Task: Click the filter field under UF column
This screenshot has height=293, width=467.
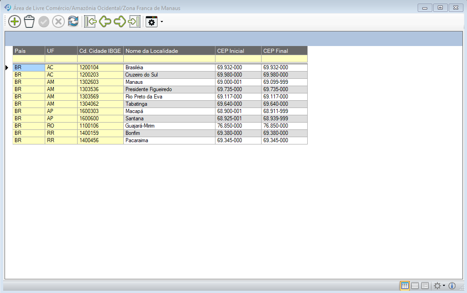Action: pyautogui.click(x=61, y=59)
